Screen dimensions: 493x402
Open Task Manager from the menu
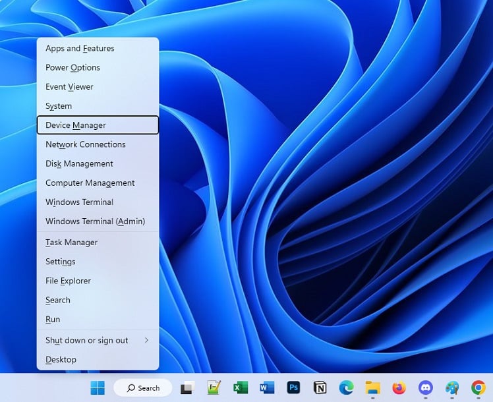pos(71,243)
